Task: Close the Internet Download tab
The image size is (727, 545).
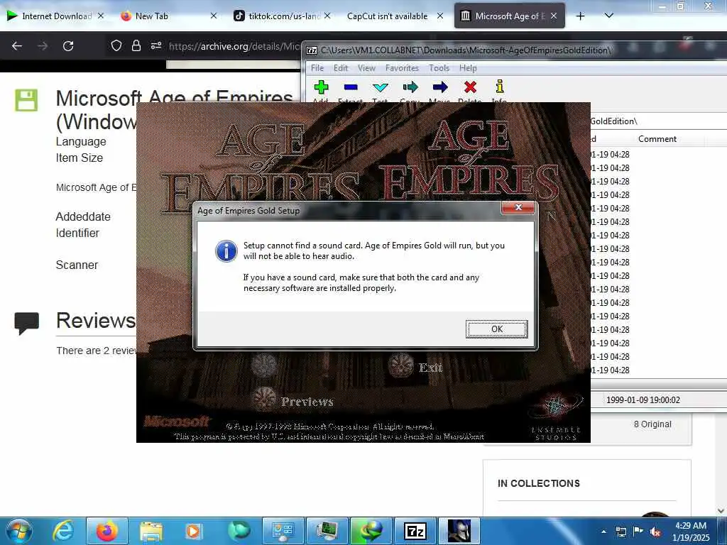Action: [x=101, y=16]
